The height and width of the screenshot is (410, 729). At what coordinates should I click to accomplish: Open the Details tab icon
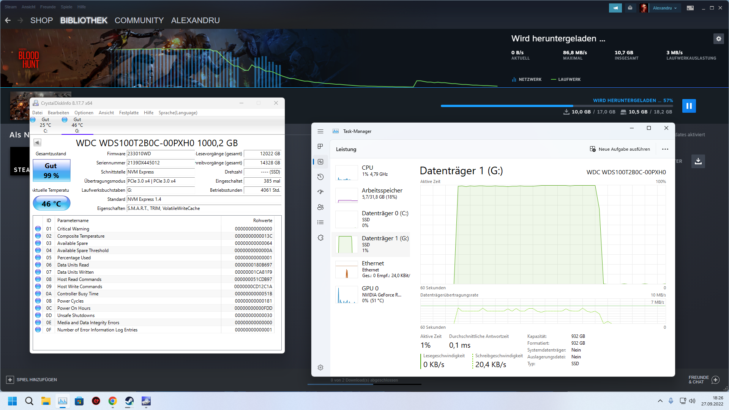click(x=320, y=222)
